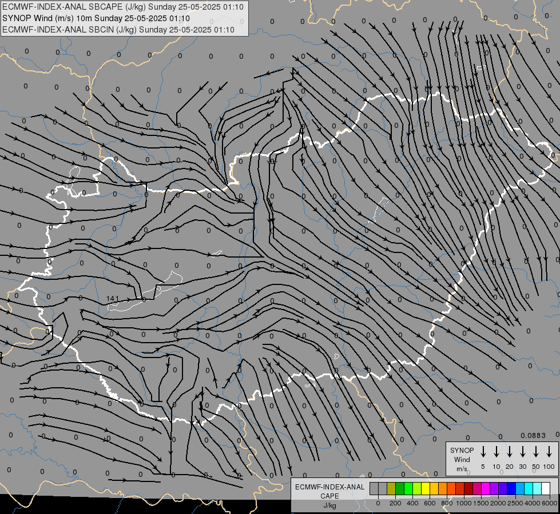
Task: Pick the sky blue CAPE legend swatch
Action: point(519,488)
